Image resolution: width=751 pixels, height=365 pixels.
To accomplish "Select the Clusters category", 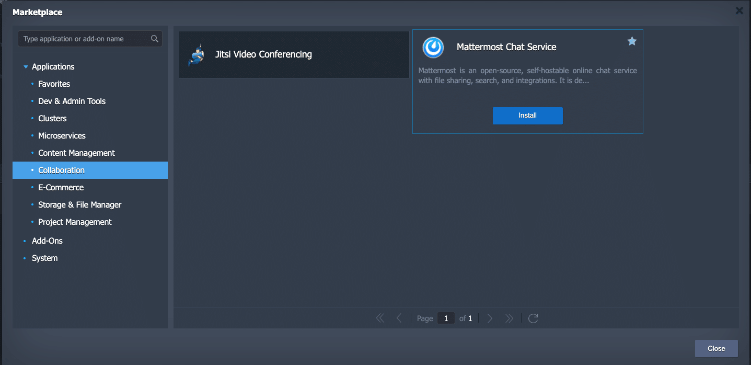I will tap(90, 118).
